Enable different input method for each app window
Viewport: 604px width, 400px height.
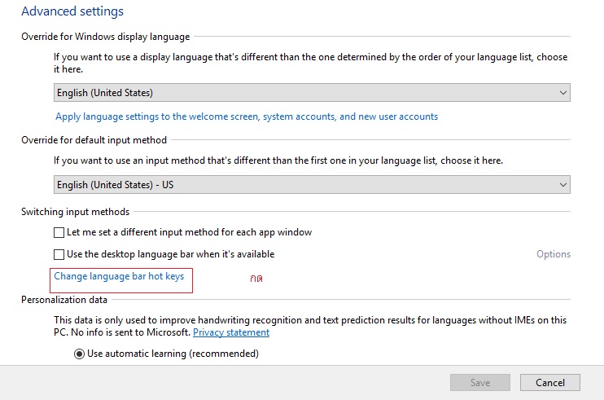coord(59,233)
